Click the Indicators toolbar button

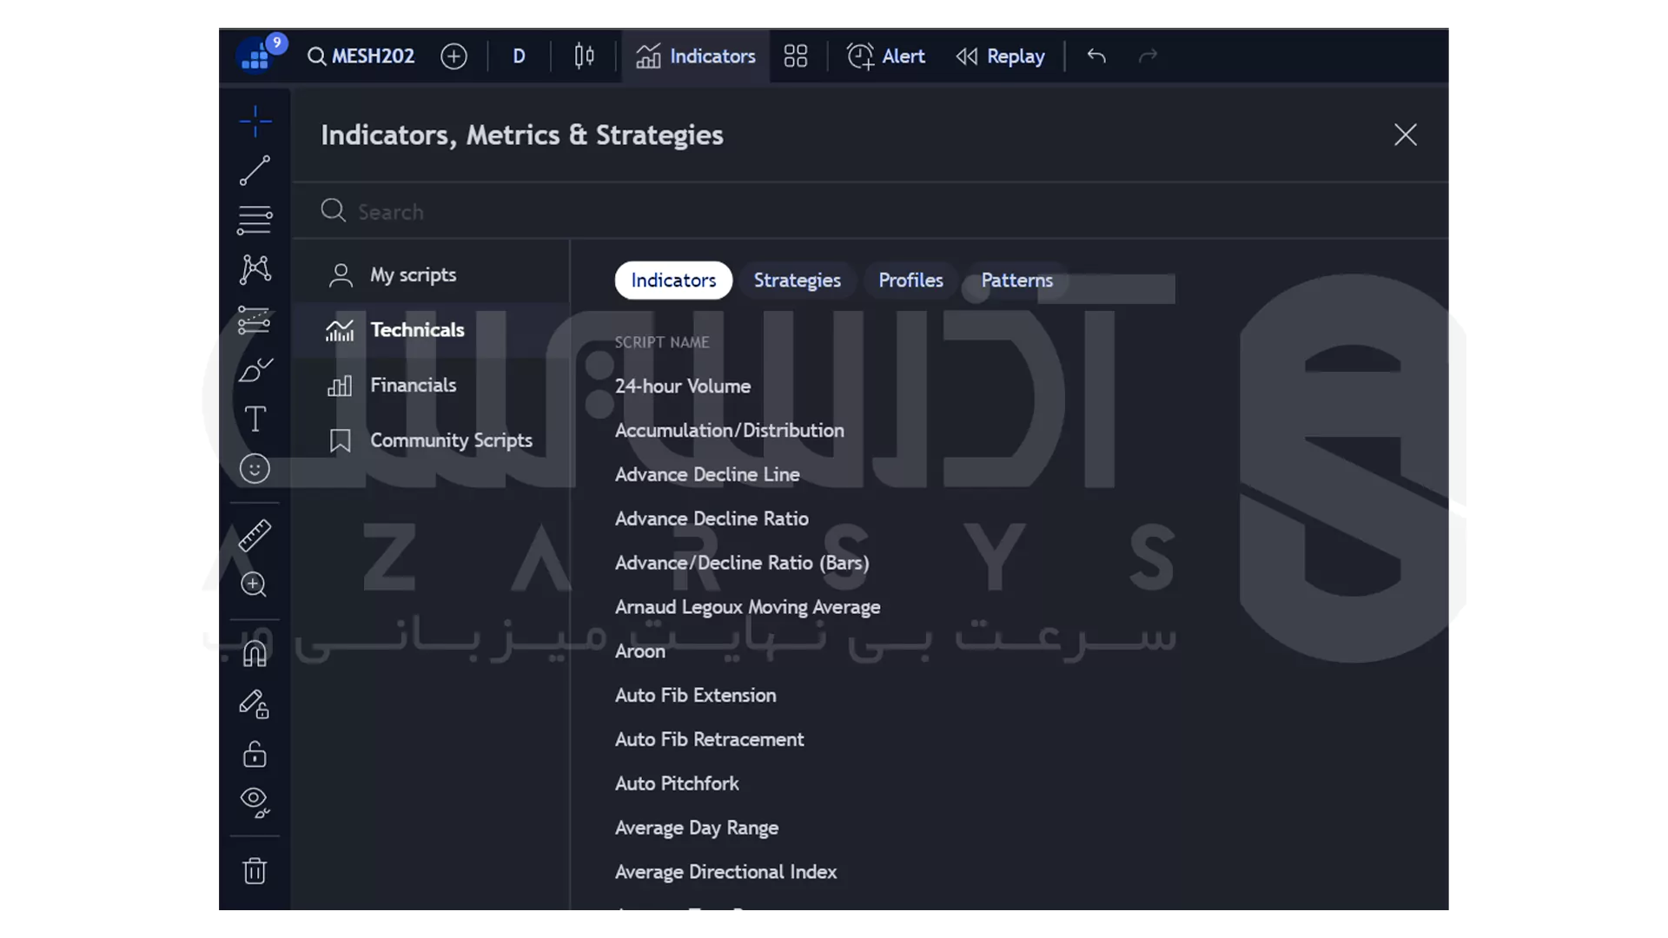point(696,56)
